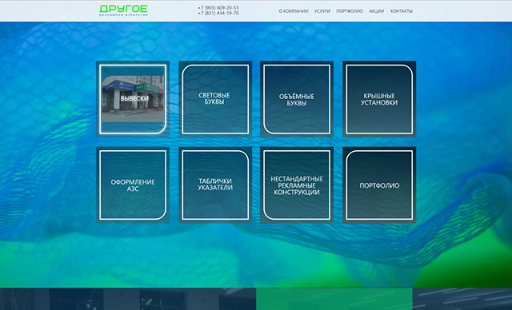Select the ОБЪЁМНЫЕ БУКВЫ tile
The height and width of the screenshot is (310, 512).
pos(297,99)
